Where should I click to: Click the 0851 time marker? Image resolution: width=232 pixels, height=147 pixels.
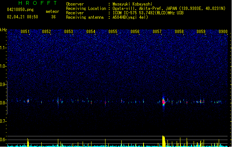pos(25,32)
